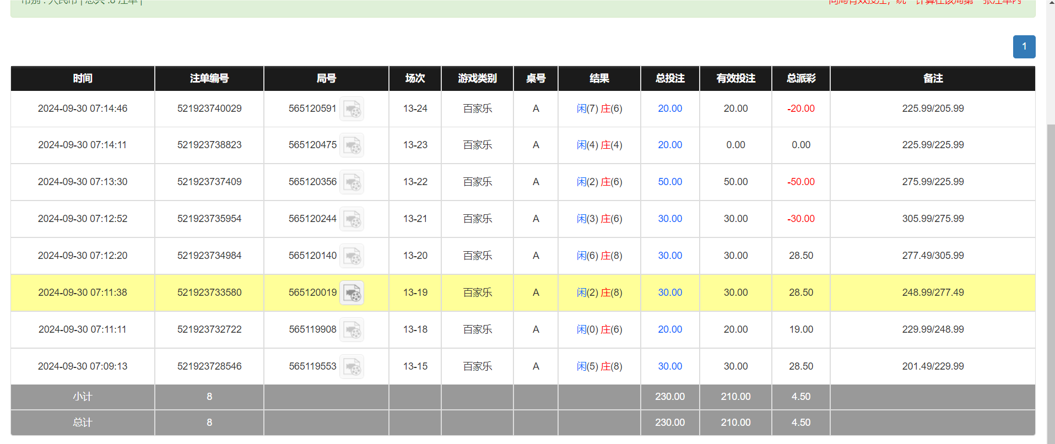The width and height of the screenshot is (1055, 444).
Task: Click replay icon beside round 565120356
Action: (x=351, y=182)
